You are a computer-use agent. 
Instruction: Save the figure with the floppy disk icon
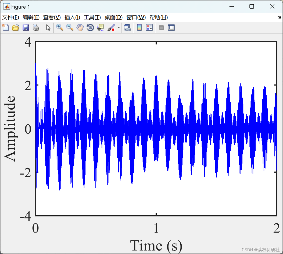point(26,27)
